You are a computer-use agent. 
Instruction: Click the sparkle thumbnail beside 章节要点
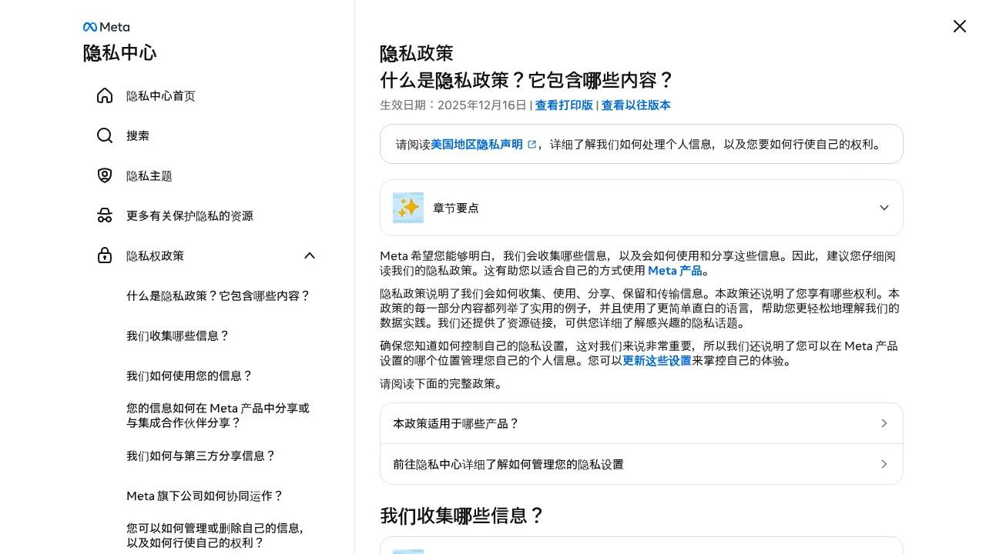(408, 208)
